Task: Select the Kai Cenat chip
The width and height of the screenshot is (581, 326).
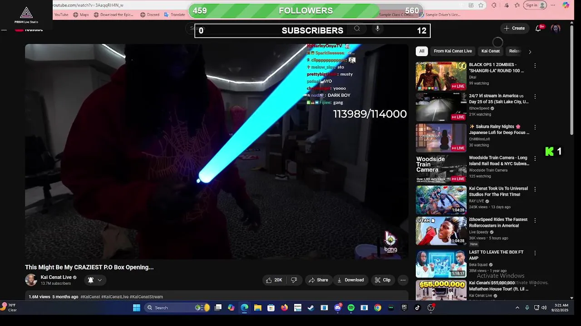Action: 490,51
